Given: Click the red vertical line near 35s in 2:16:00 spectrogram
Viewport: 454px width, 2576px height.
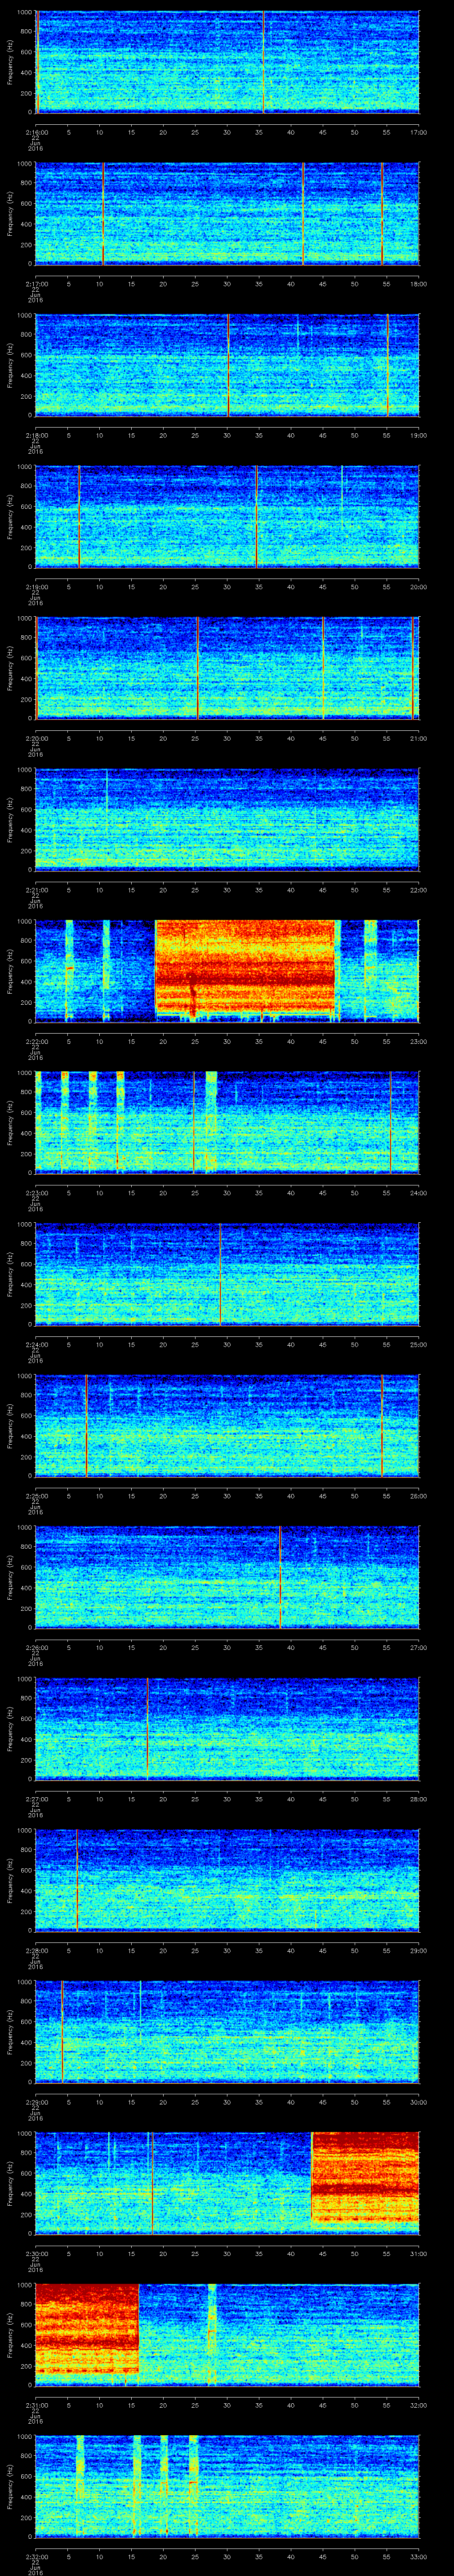Looking at the screenshot, I should point(263,62).
